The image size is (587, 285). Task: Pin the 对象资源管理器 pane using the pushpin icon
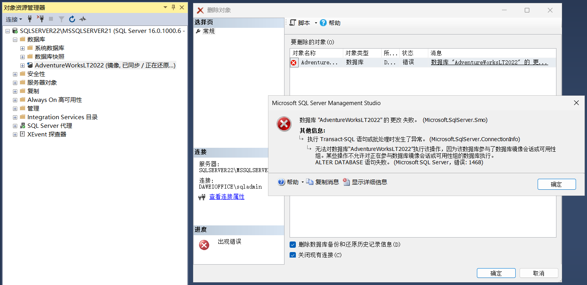[x=174, y=7]
